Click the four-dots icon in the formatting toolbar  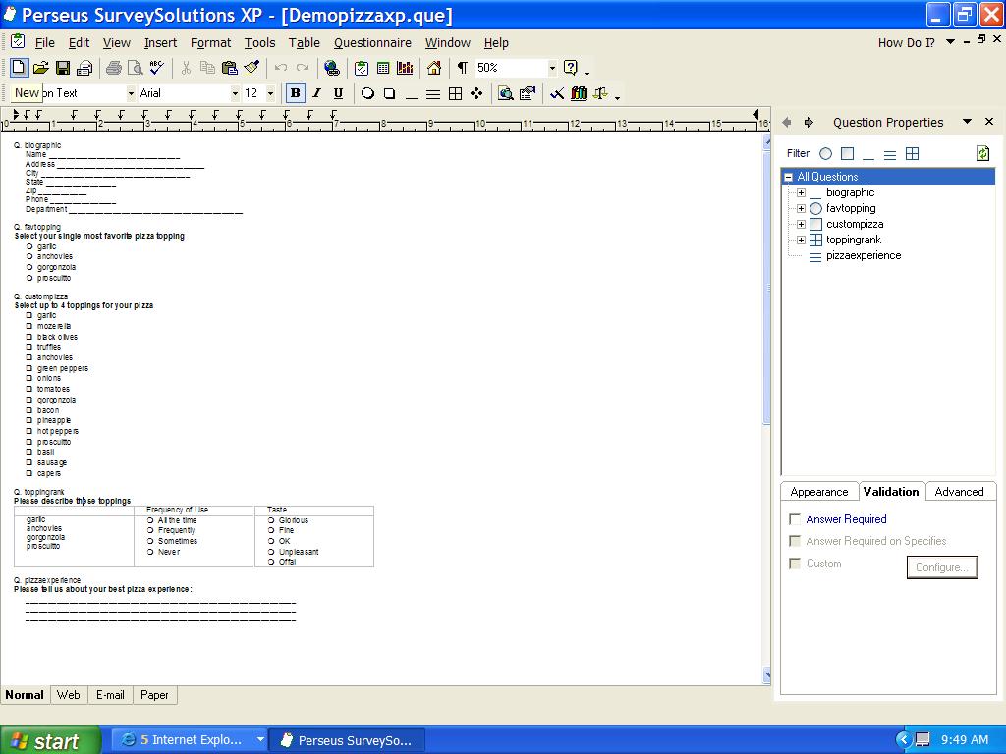pyautogui.click(x=476, y=93)
